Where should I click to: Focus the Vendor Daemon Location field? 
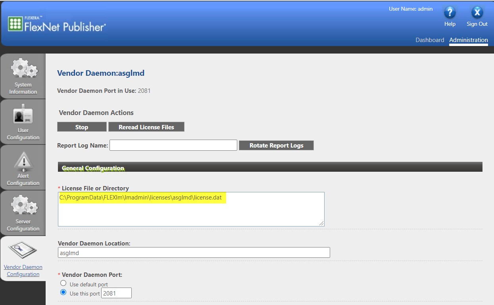(x=194, y=253)
